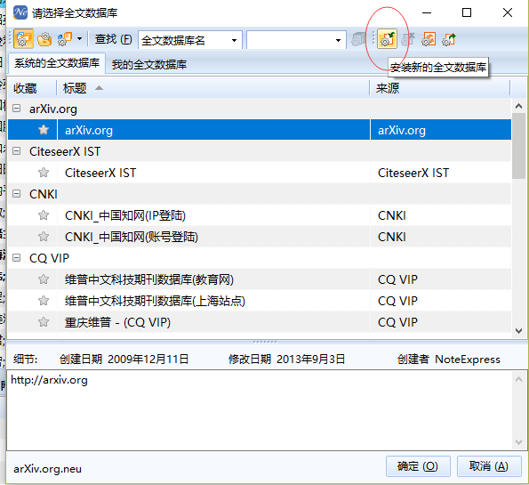Toggle favorite star for 重庆维普 - (CQ VIP)
This screenshot has width=529, height=485.
[x=44, y=322]
